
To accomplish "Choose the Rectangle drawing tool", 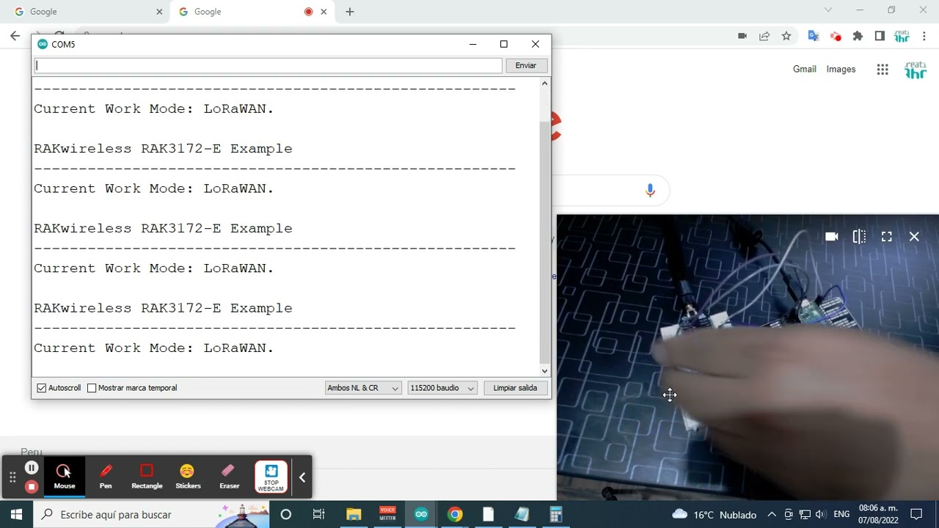I will (147, 476).
